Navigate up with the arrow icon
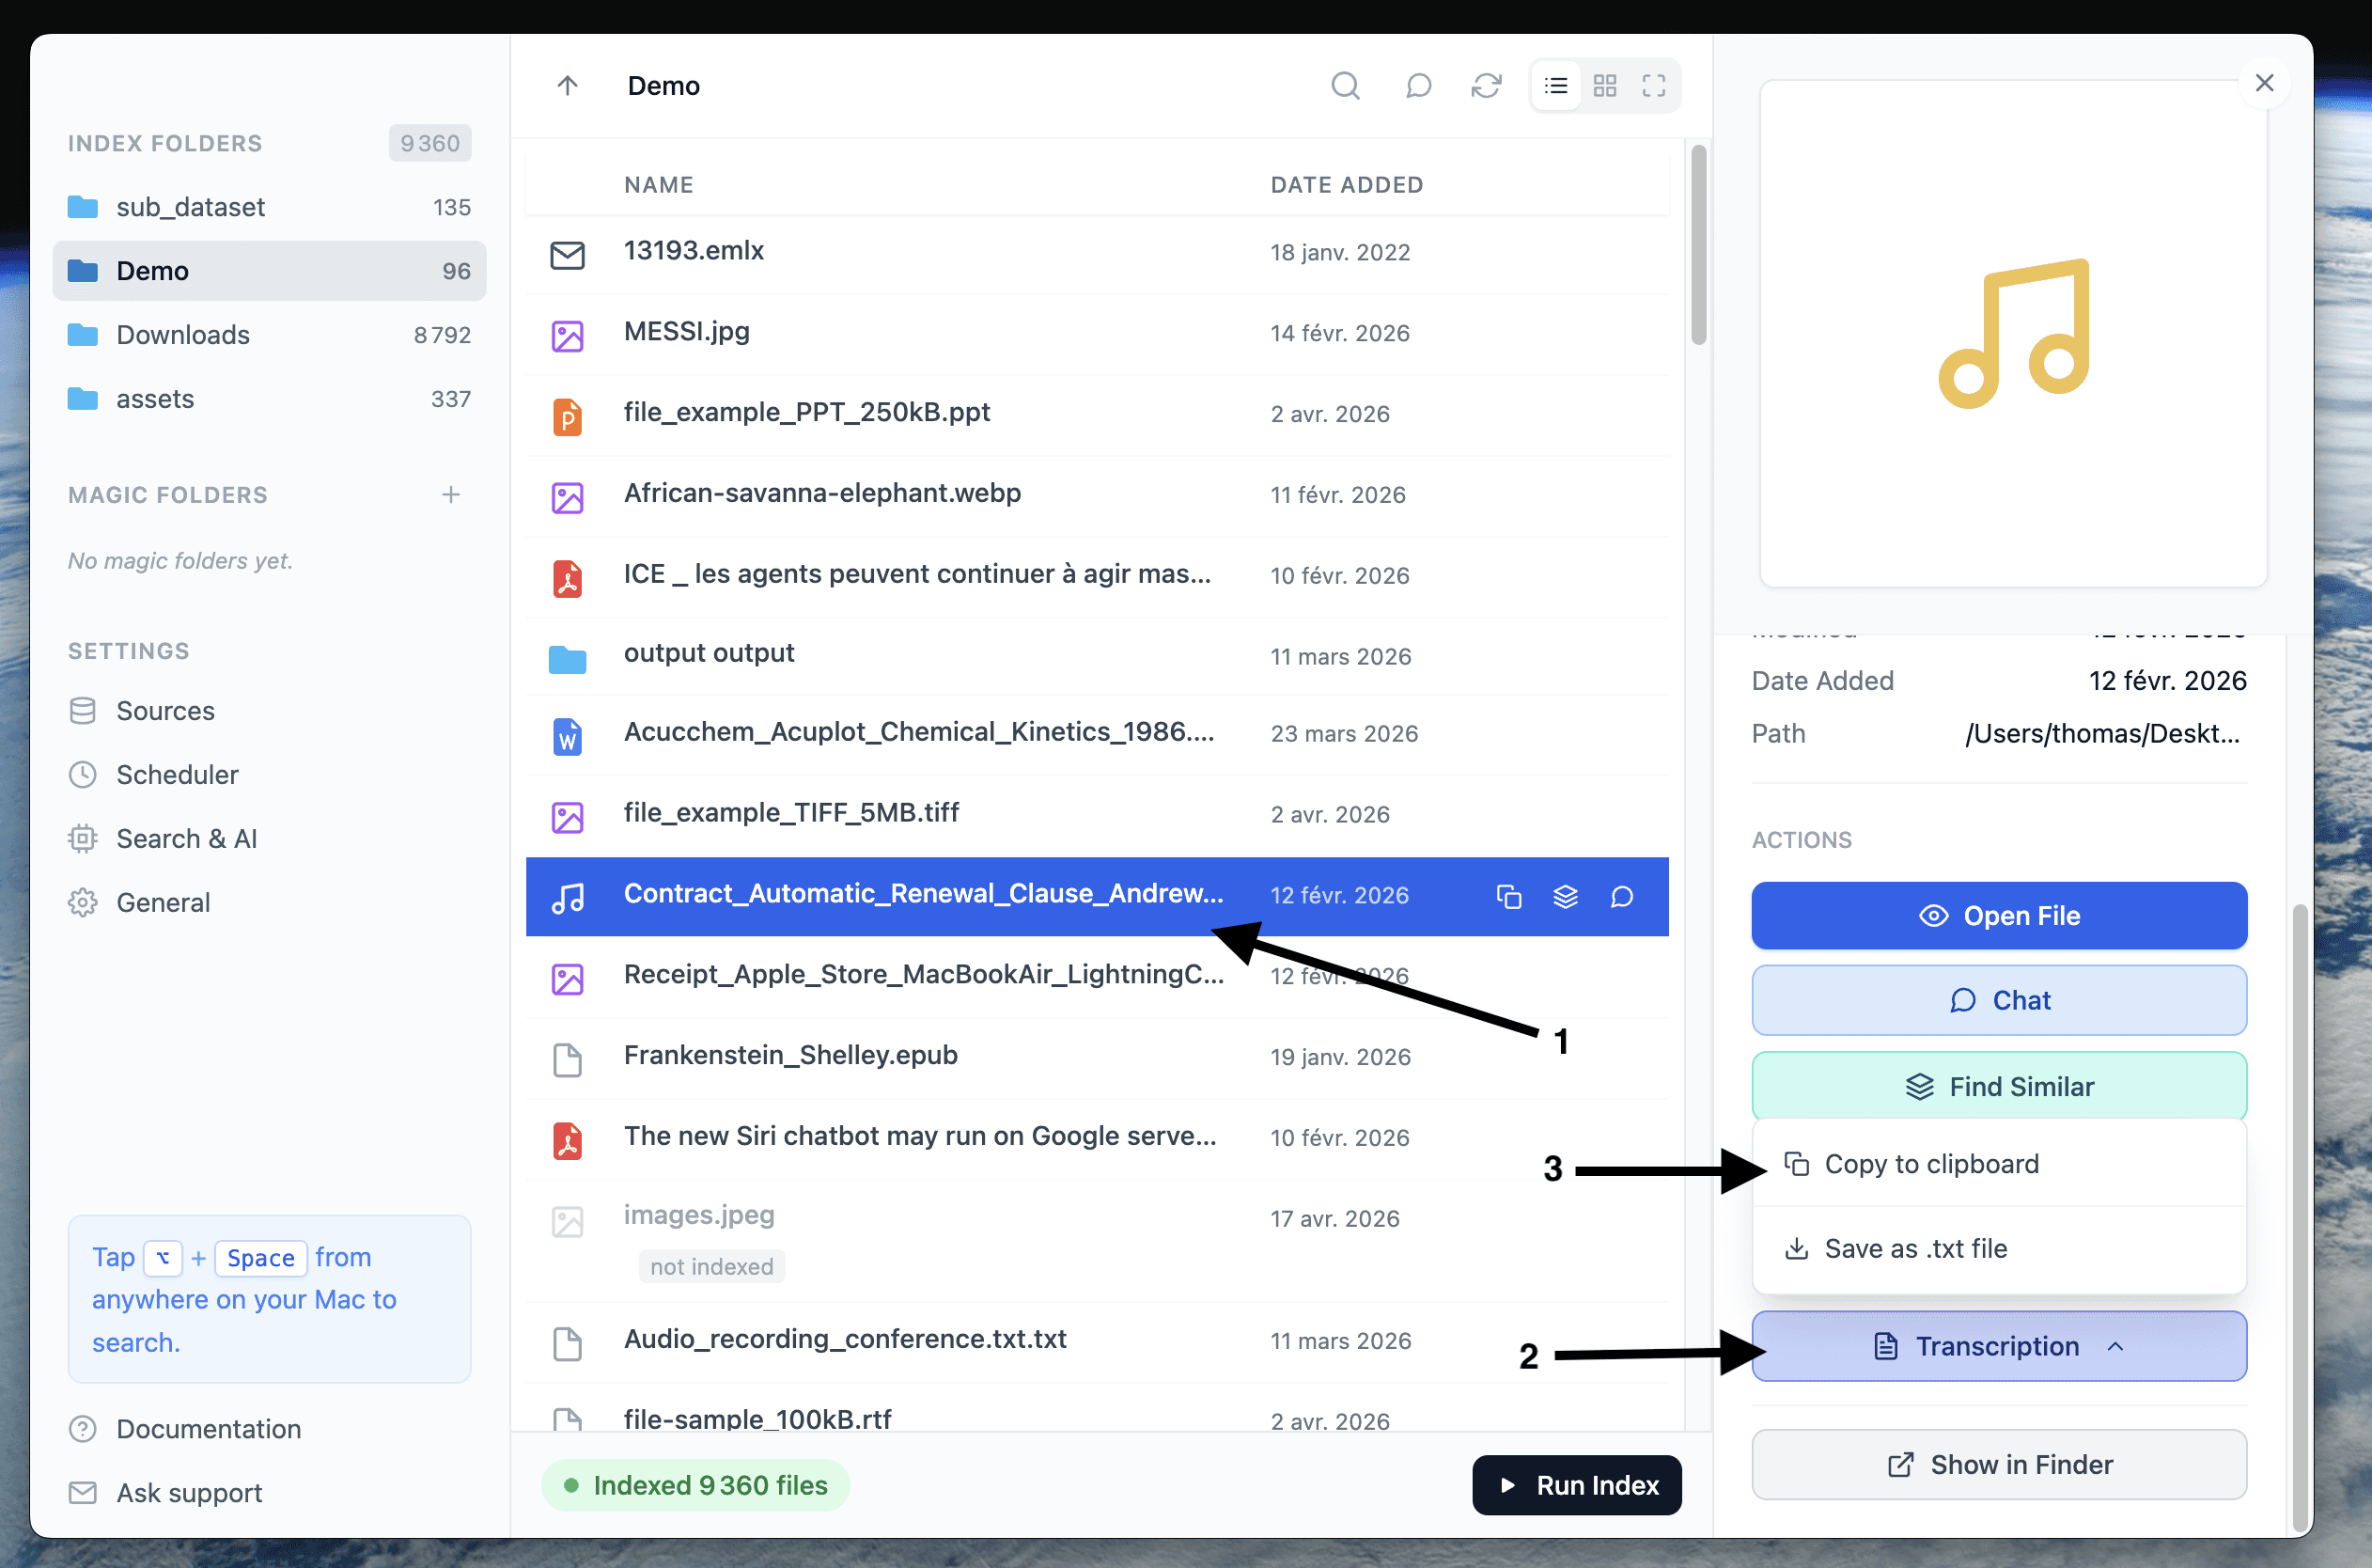 [568, 86]
